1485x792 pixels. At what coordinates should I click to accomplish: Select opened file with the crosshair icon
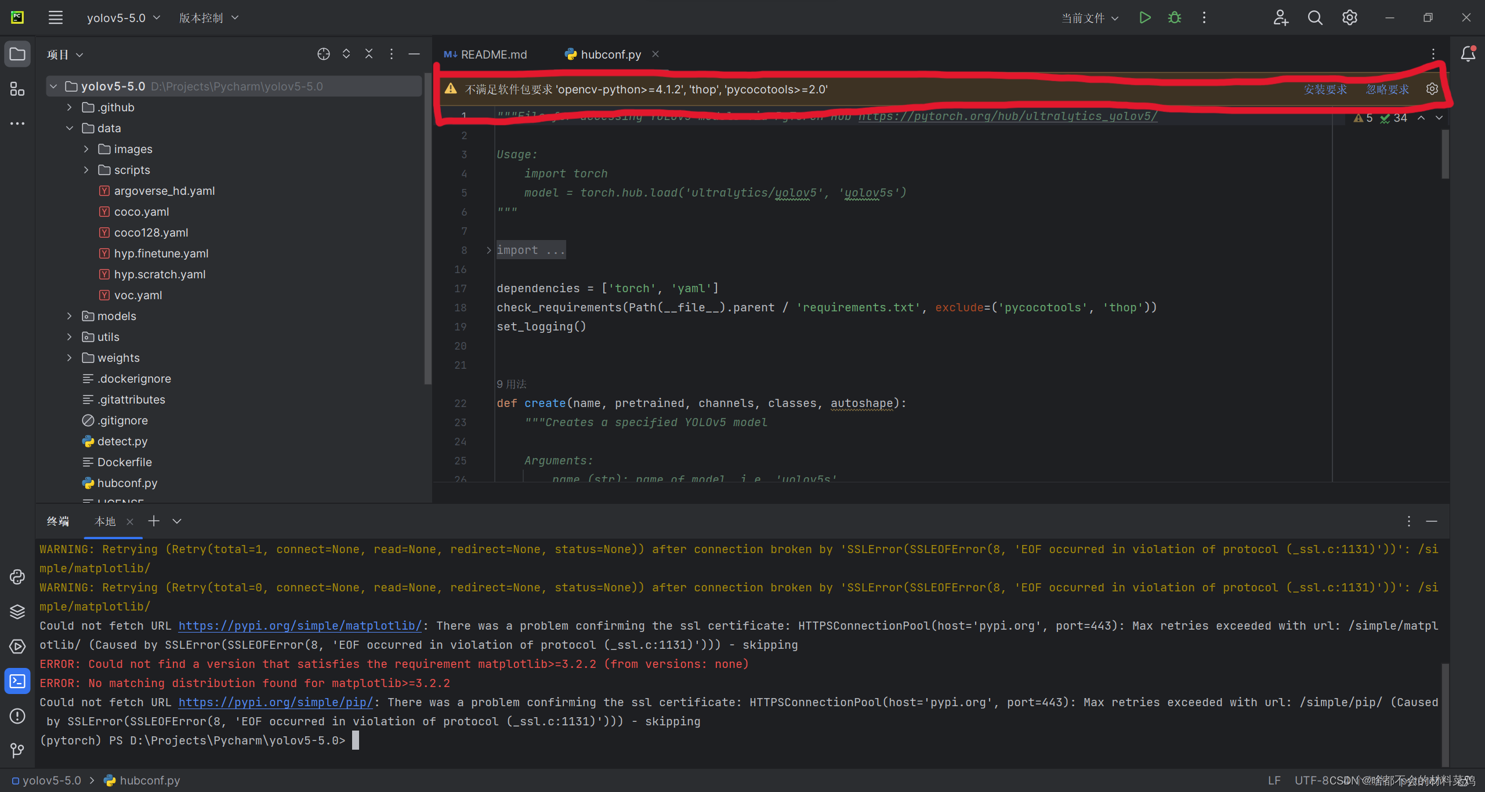[x=323, y=53]
